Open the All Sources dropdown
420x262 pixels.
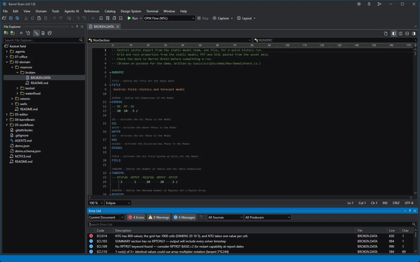tap(225, 217)
